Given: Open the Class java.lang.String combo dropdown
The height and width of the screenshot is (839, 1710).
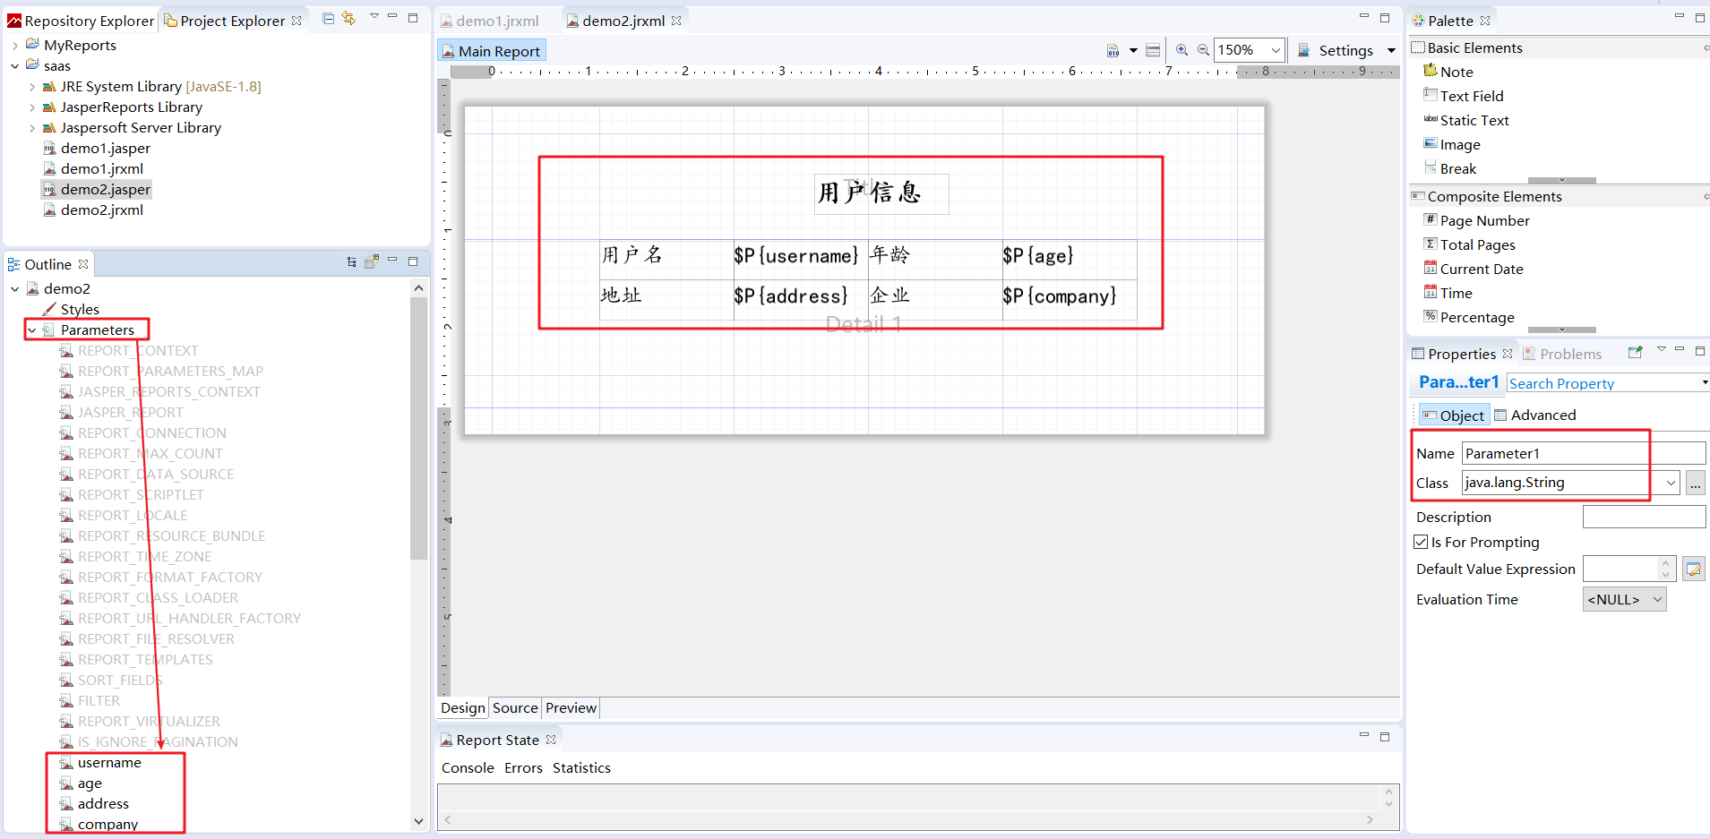Looking at the screenshot, I should [x=1671, y=483].
